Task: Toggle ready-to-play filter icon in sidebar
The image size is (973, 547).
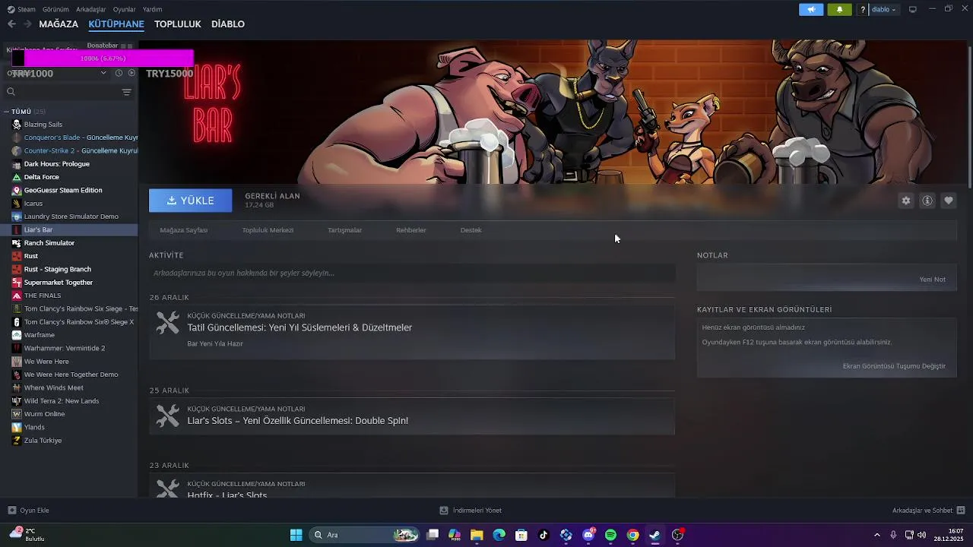Action: pos(132,73)
